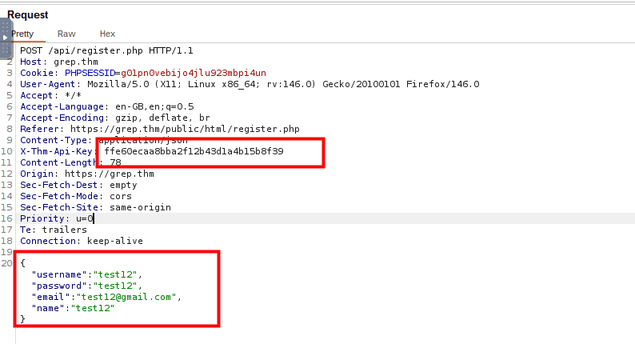This screenshot has height=344, width=635.
Task: Open the Raw view tab
Action: tap(66, 34)
